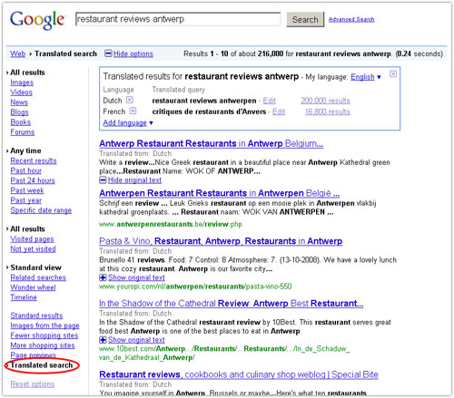
Task: Close the translated results box
Action: pos(393,74)
